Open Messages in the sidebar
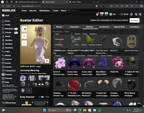This screenshot has height=113, width=144. click(10, 29)
